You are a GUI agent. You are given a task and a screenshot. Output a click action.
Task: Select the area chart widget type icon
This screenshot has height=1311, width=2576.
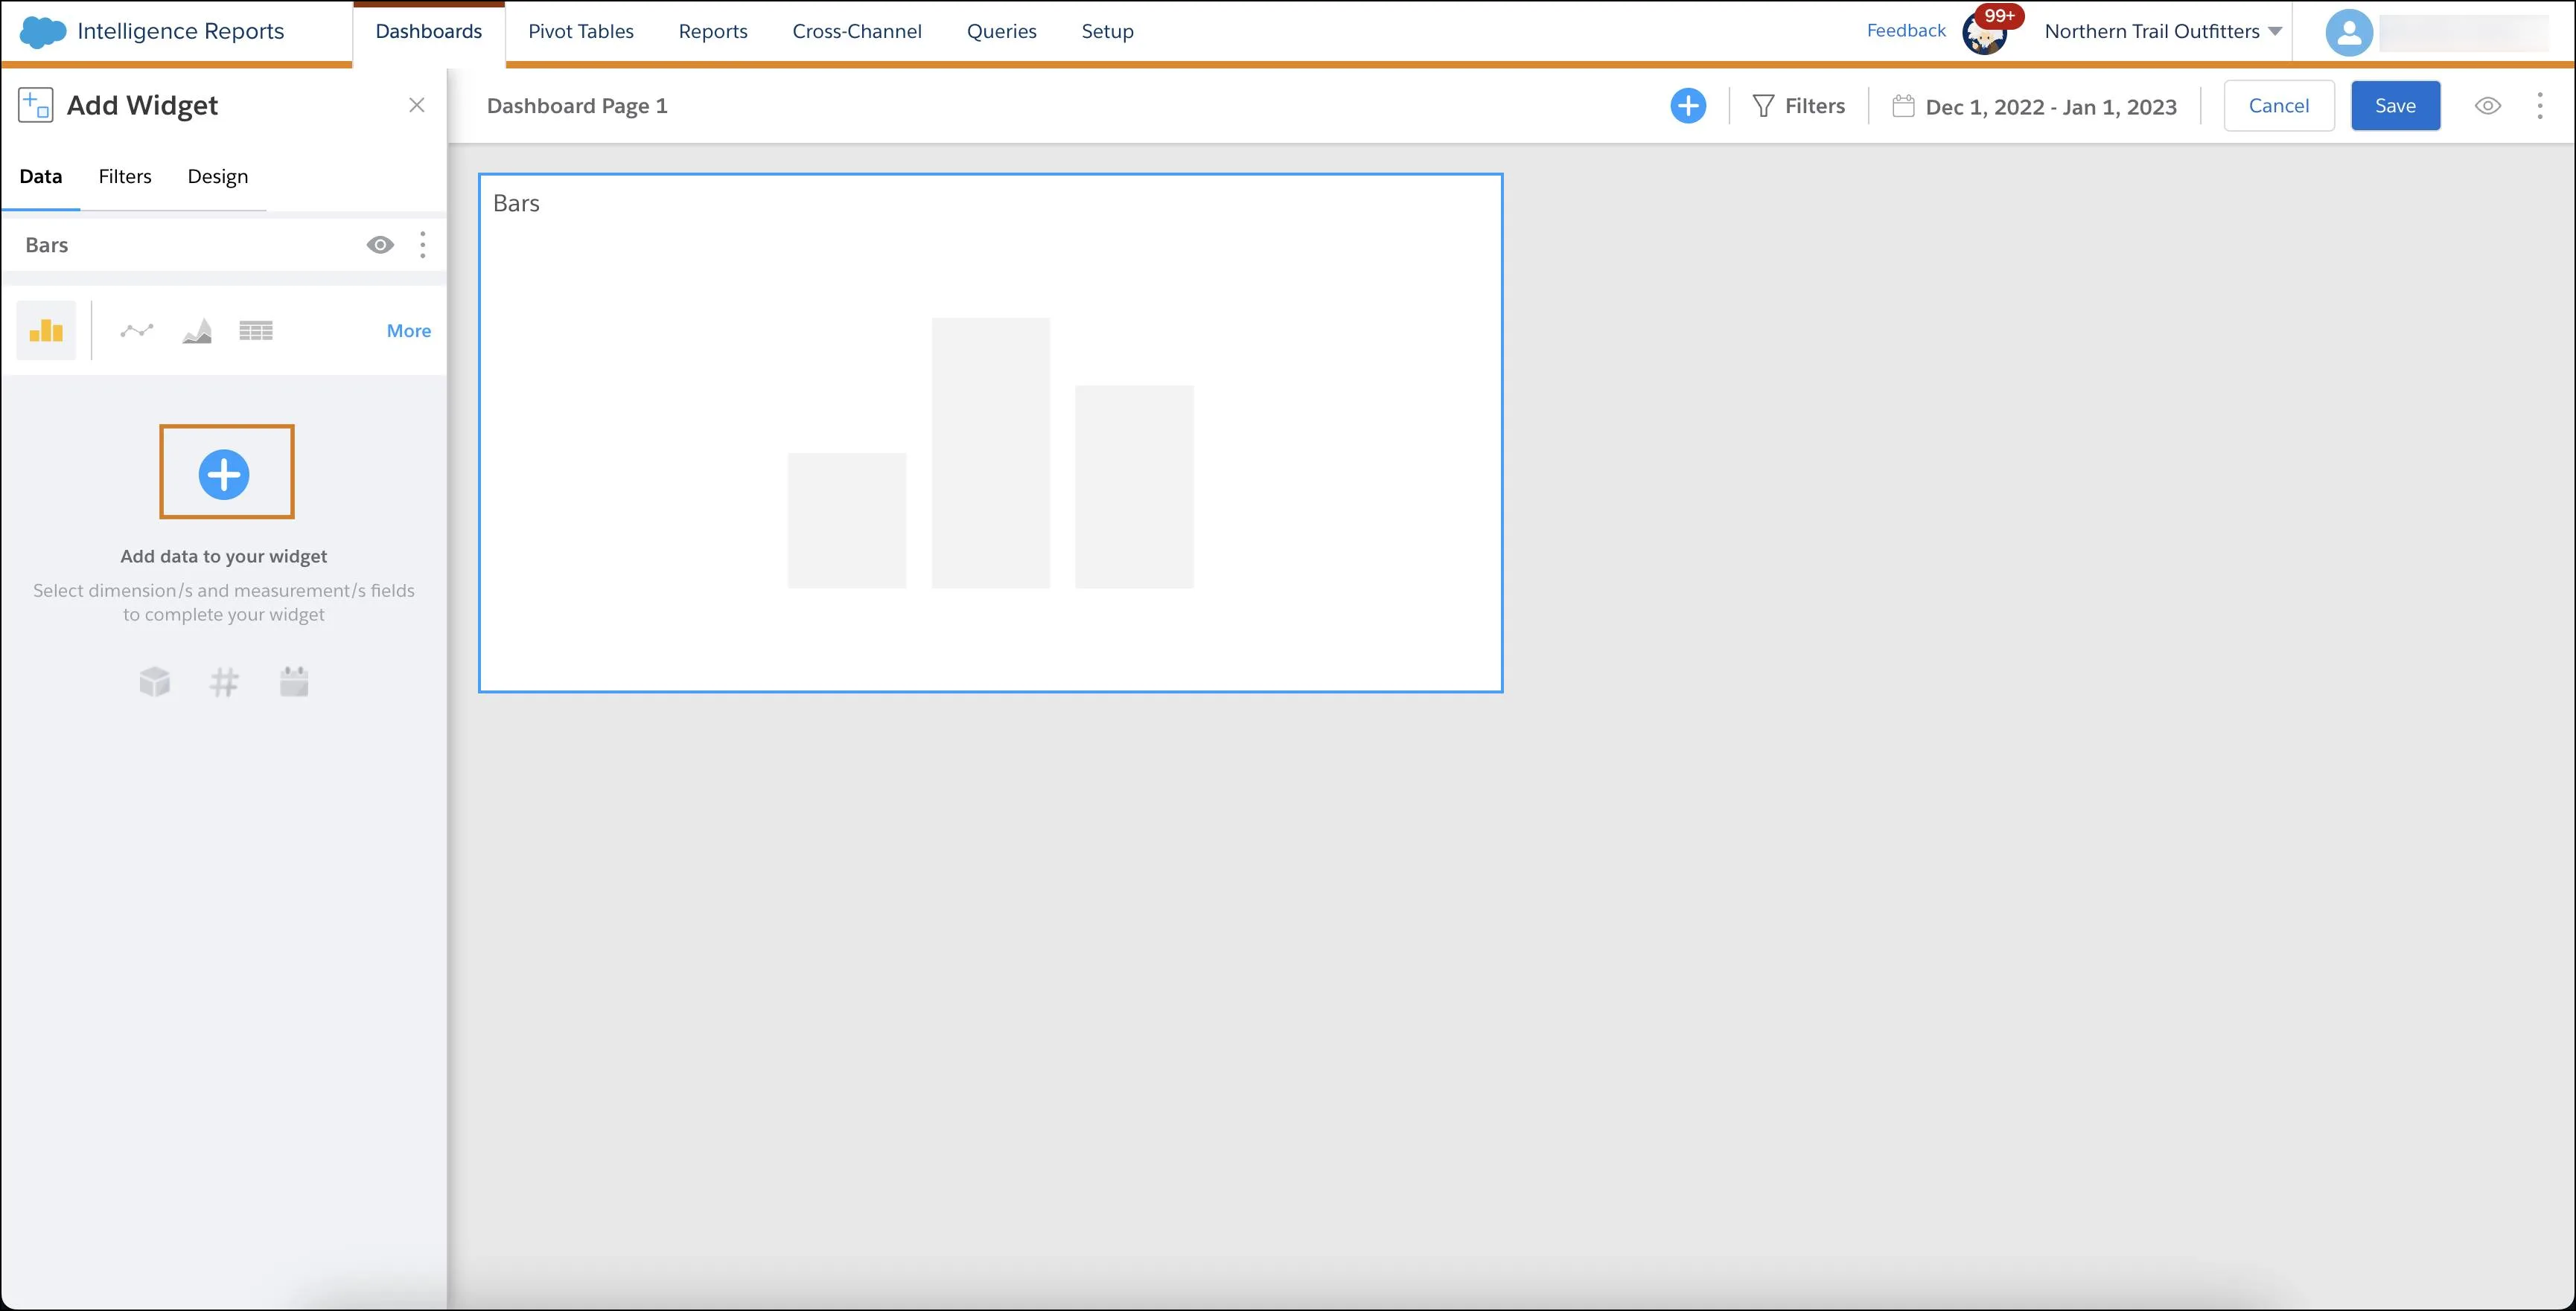click(196, 330)
